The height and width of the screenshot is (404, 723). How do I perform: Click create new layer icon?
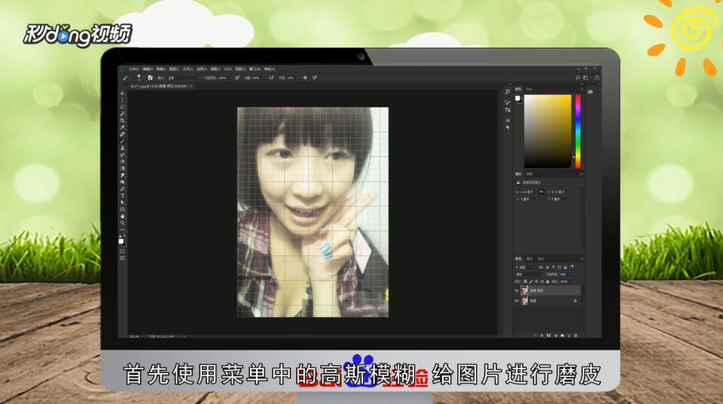(569, 336)
